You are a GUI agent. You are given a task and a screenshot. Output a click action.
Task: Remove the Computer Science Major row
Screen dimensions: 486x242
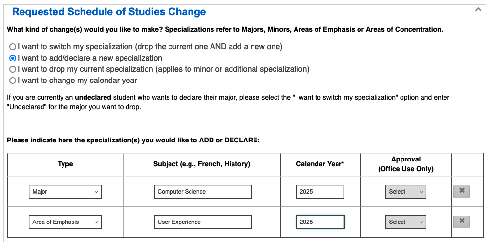click(462, 192)
